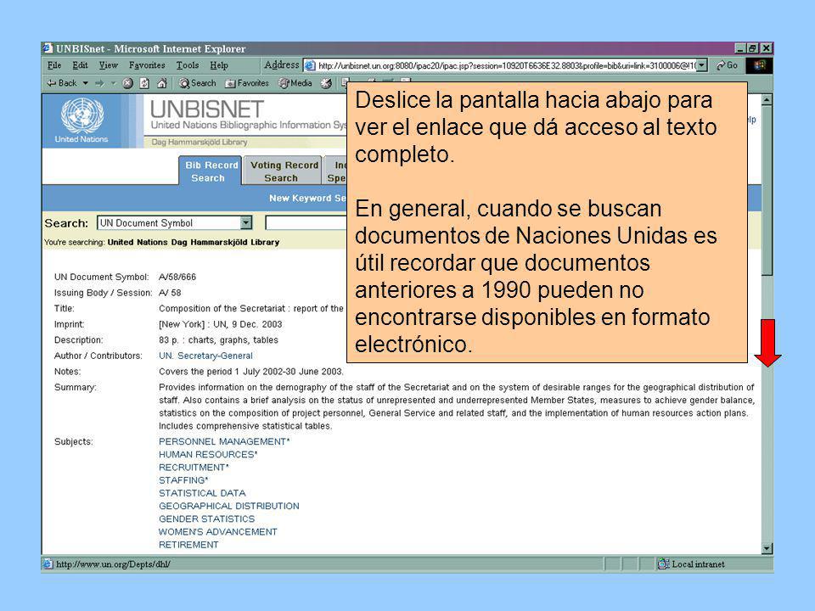Click the description '83 p. : charts, graphs, tables'
The image size is (815, 611).
(x=218, y=340)
